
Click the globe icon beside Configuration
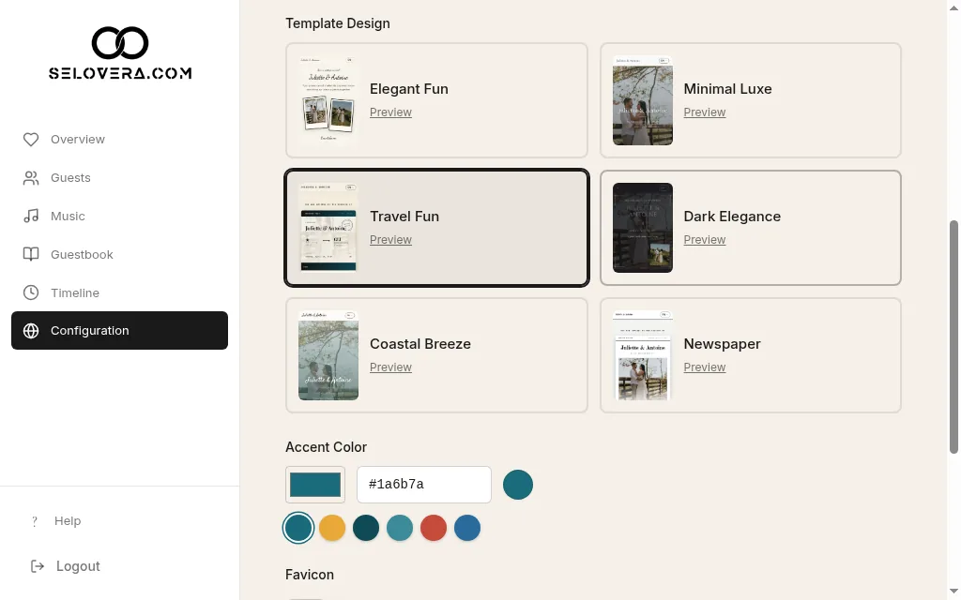[31, 331]
